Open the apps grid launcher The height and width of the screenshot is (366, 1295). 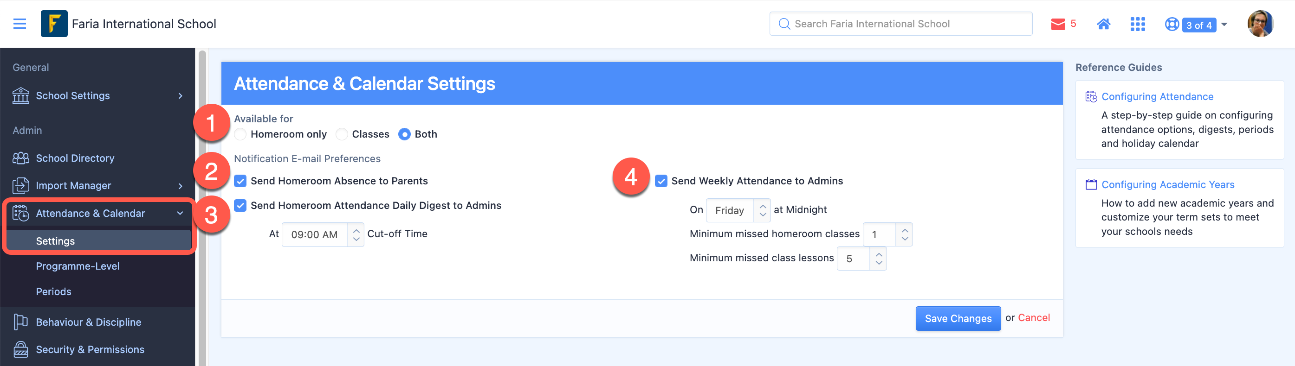(1137, 24)
